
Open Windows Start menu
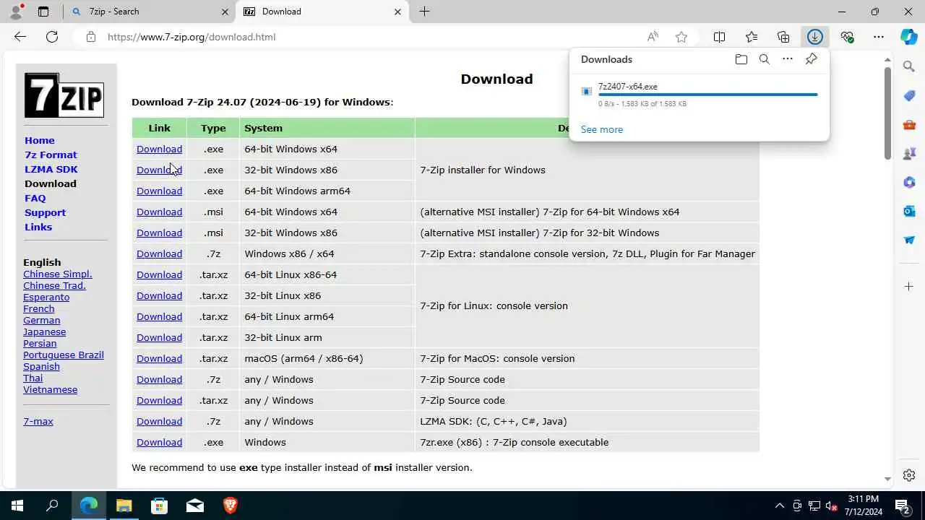click(x=17, y=506)
